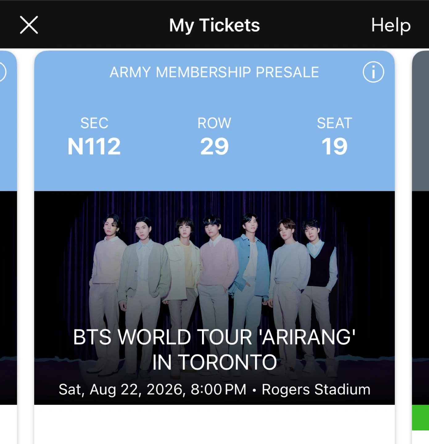Screen dimensions: 429x444
Task: Close the My Tickets screen
Action: coord(29,25)
